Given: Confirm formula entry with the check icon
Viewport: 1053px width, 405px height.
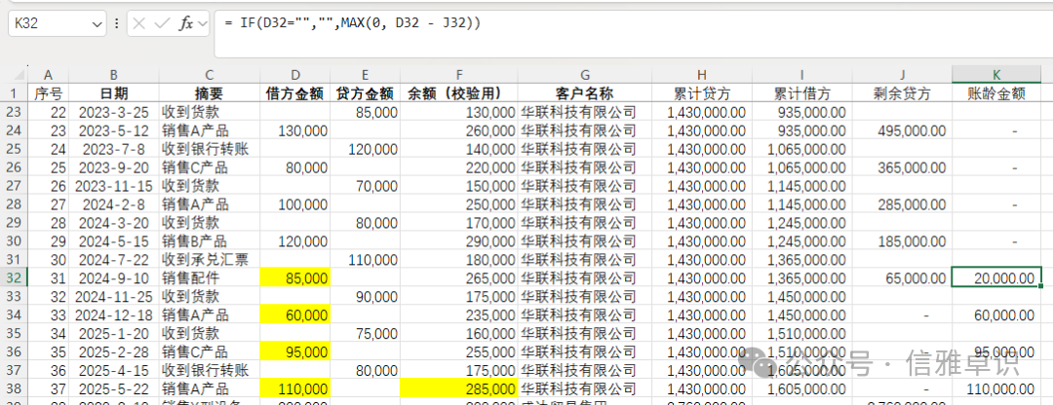Looking at the screenshot, I should pos(162,23).
